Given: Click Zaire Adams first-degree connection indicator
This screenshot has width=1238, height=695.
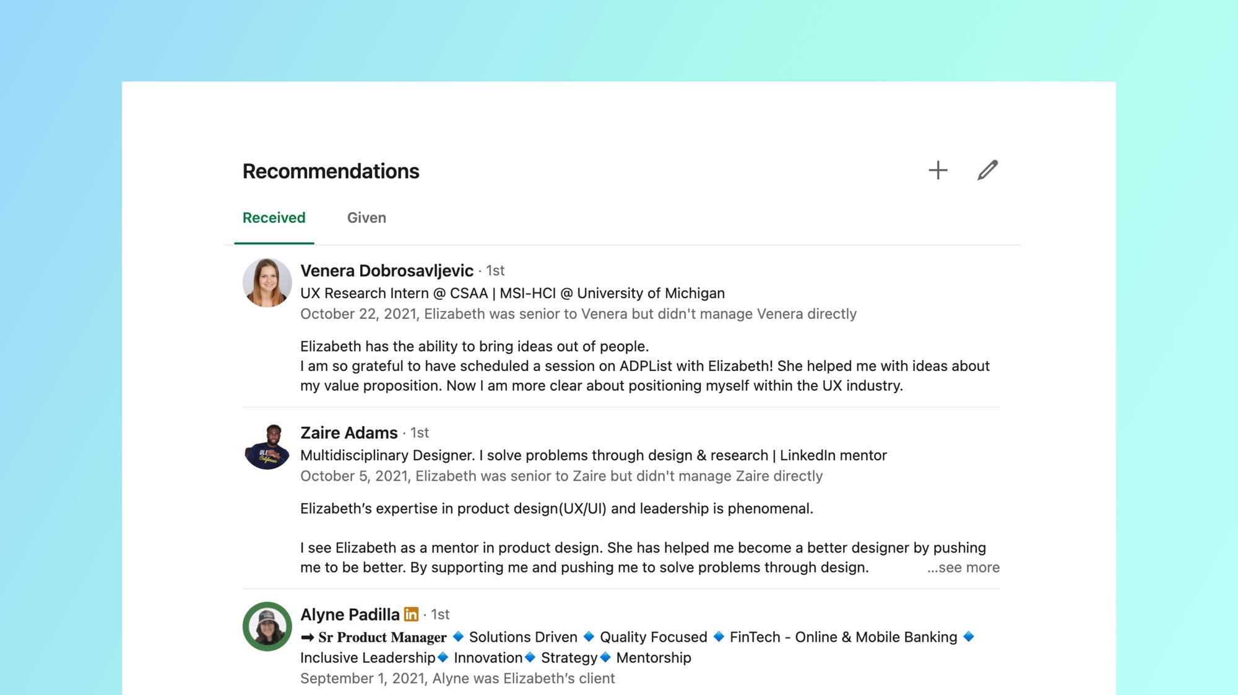Looking at the screenshot, I should (x=418, y=432).
